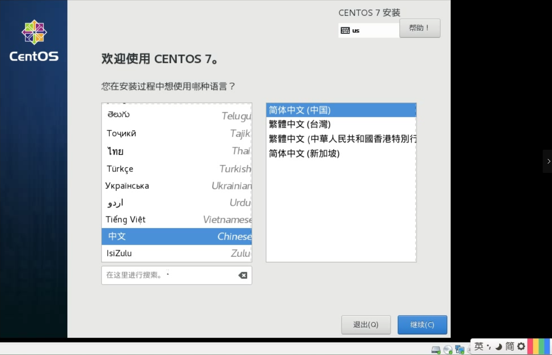The image size is (552, 355).
Task: Choose Tiếng Việt Vietnamese language
Action: click(176, 220)
